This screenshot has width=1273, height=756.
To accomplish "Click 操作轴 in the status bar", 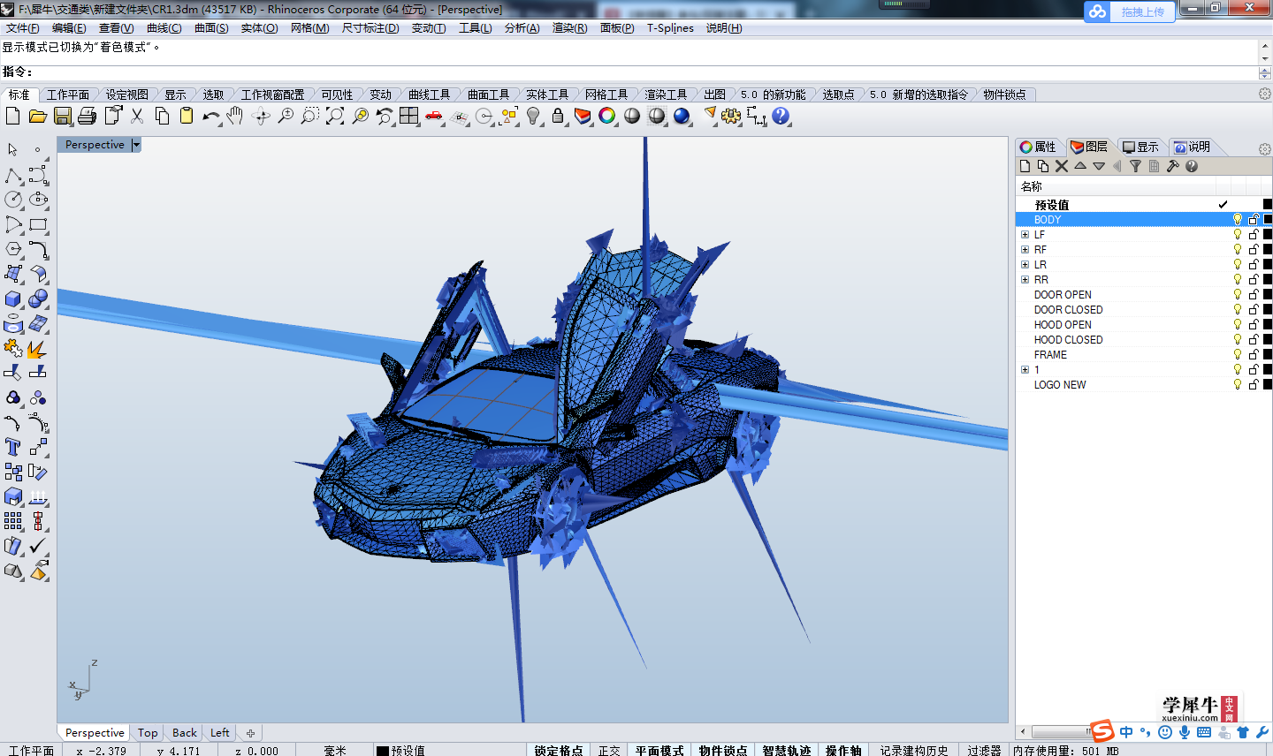I will (843, 750).
